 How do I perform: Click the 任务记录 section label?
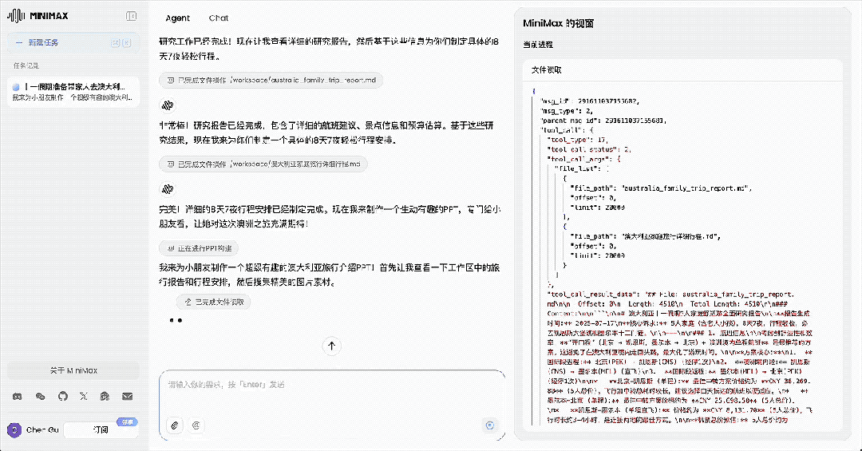26,65
